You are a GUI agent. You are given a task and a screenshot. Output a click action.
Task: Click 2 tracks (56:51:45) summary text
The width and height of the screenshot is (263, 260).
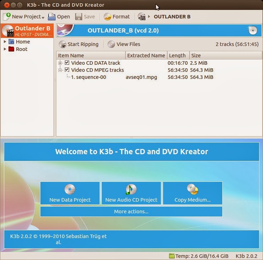point(237,44)
